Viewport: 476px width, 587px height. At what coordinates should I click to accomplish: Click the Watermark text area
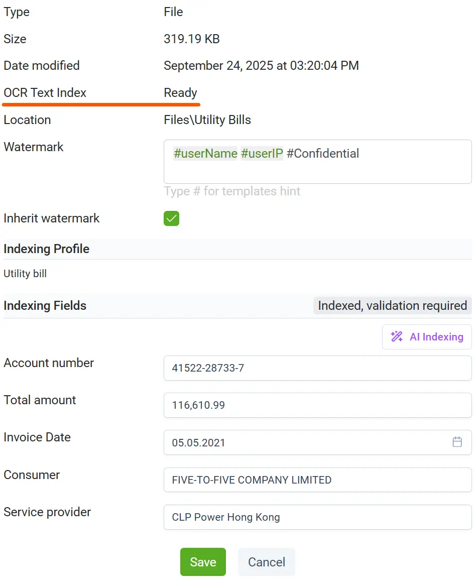pos(317,171)
